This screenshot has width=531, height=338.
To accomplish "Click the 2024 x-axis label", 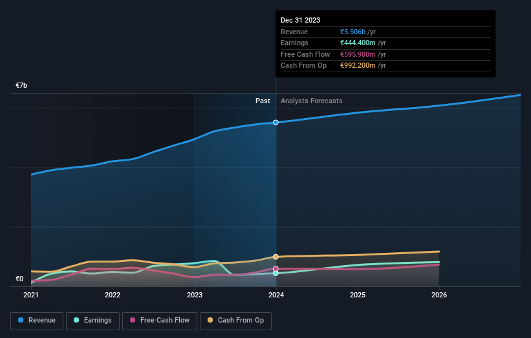I will point(276,295).
